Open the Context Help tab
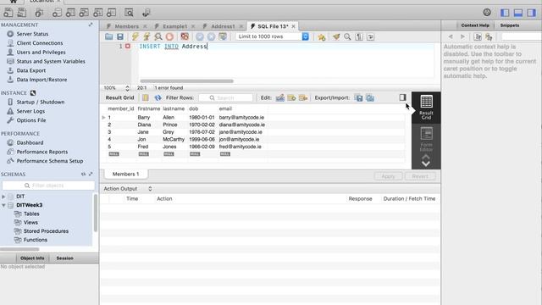The height and width of the screenshot is (305, 542). [475, 25]
